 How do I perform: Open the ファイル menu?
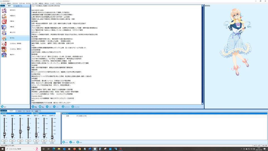coord(3,3)
